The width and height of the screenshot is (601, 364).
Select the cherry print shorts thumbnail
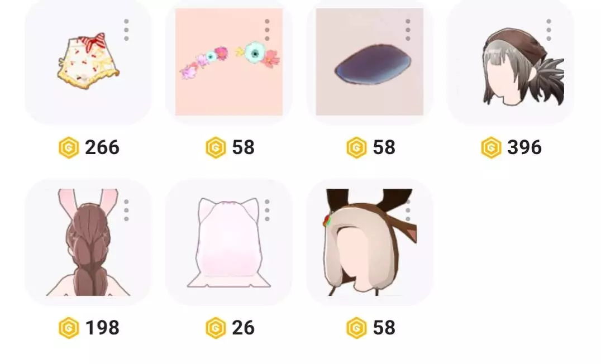tap(88, 61)
